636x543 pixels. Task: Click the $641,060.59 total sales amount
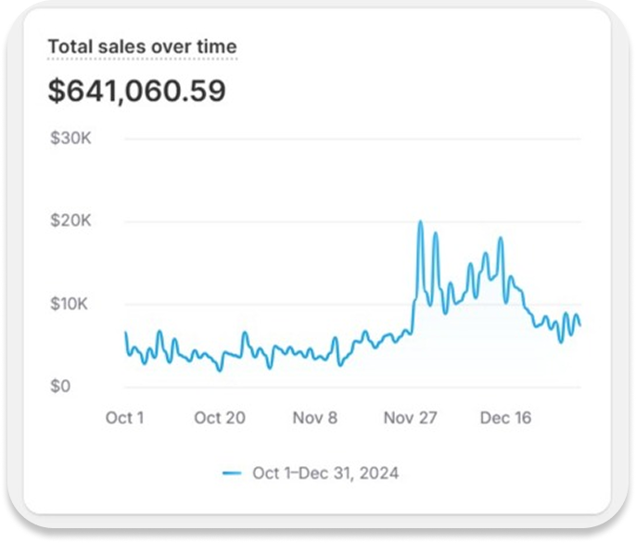pyautogui.click(x=136, y=91)
